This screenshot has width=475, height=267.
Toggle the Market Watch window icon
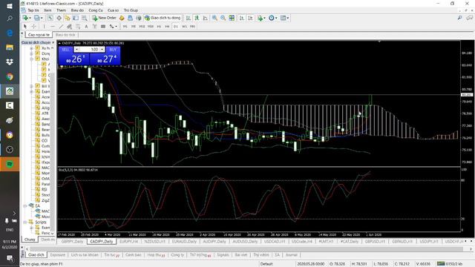pyautogui.click(x=50, y=18)
